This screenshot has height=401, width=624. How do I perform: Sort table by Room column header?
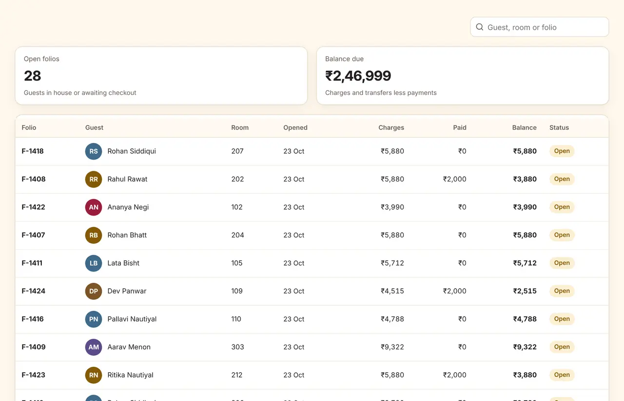tap(240, 128)
